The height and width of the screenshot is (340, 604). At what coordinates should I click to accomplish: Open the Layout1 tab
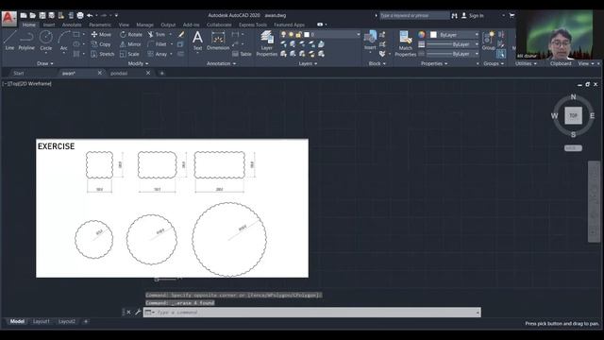pos(42,321)
